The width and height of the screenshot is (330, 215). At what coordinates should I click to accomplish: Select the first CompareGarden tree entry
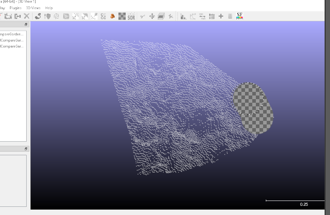click(12, 34)
